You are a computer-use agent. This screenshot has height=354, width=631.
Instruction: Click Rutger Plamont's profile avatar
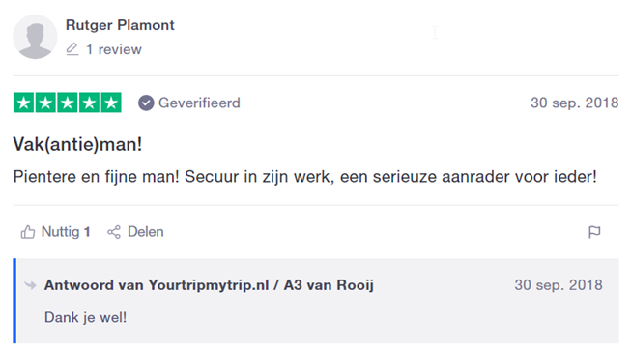[35, 37]
